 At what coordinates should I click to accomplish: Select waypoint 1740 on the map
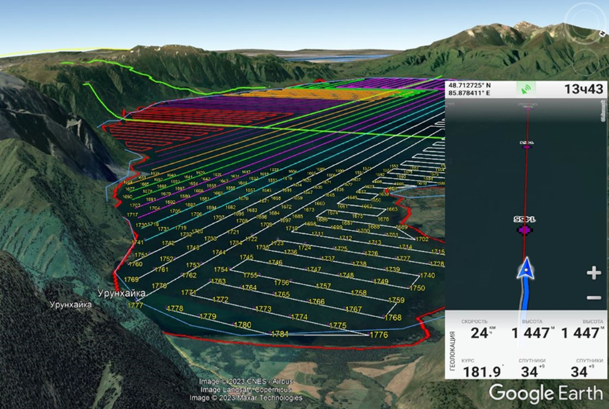pos(427,275)
